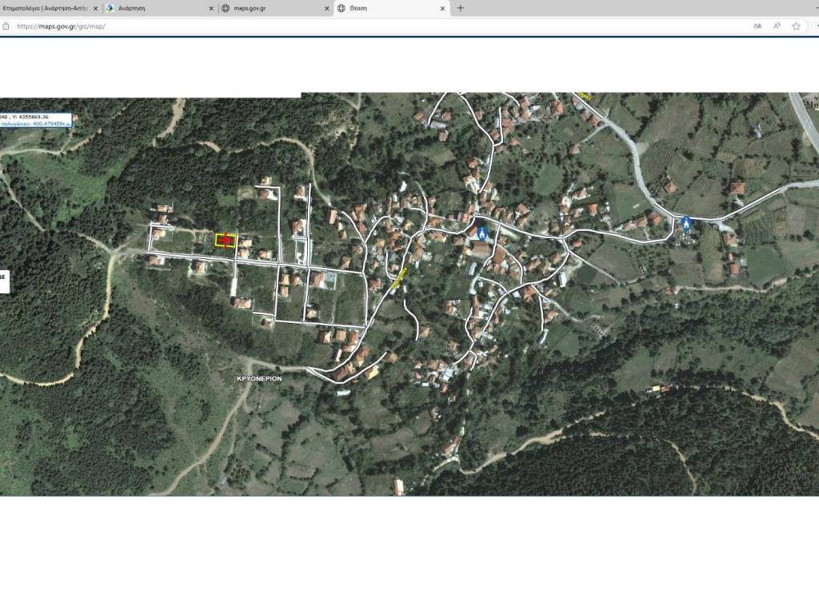
Task: Click the yellow road label near village center
Action: point(399,277)
